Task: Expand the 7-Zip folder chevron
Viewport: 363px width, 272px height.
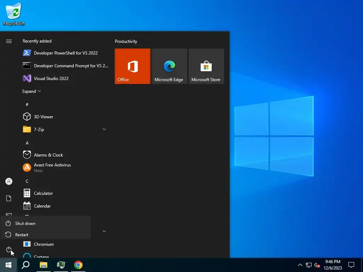Action: tap(104, 129)
